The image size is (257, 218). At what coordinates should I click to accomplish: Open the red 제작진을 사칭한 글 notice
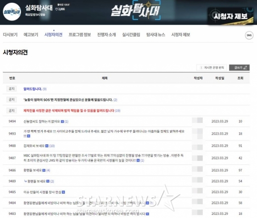coord(69,110)
